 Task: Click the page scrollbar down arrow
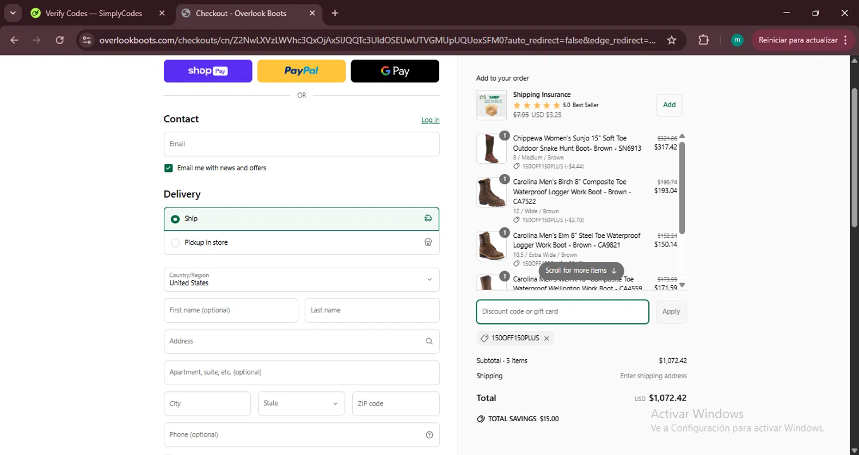click(854, 450)
